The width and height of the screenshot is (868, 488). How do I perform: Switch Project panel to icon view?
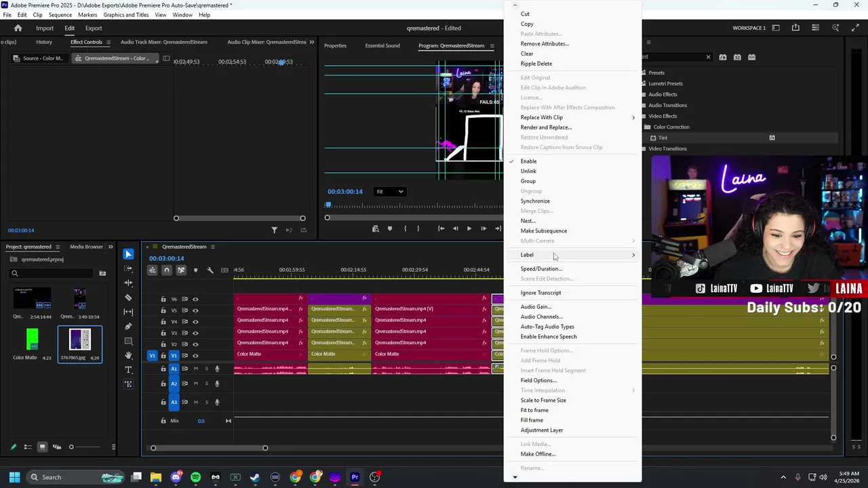tap(42, 447)
